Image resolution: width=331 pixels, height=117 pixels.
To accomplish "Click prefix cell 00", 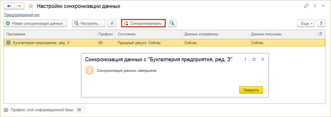I will (x=106, y=43).
